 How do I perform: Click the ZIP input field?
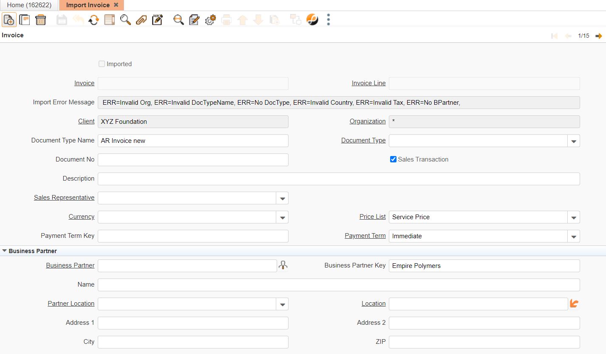coord(484,342)
